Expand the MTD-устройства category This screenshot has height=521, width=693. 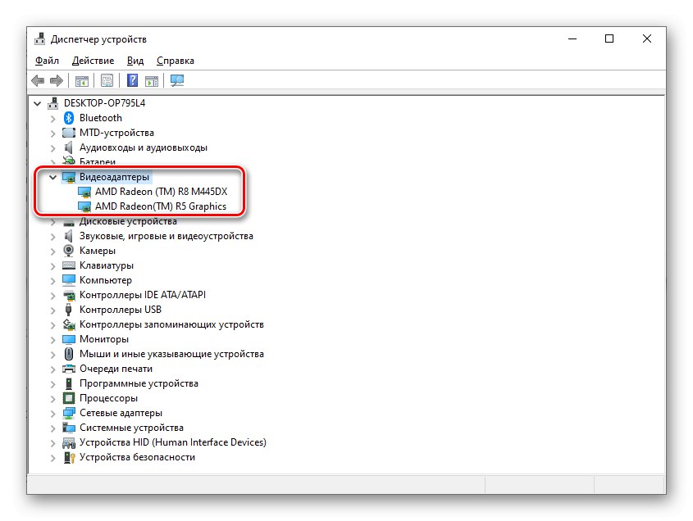[53, 134]
